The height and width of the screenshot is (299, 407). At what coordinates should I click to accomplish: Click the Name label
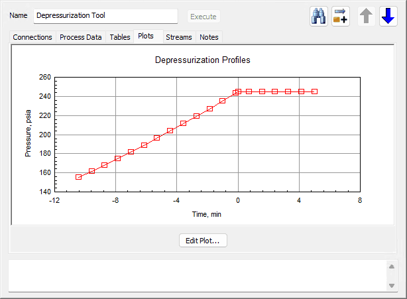pyautogui.click(x=18, y=15)
